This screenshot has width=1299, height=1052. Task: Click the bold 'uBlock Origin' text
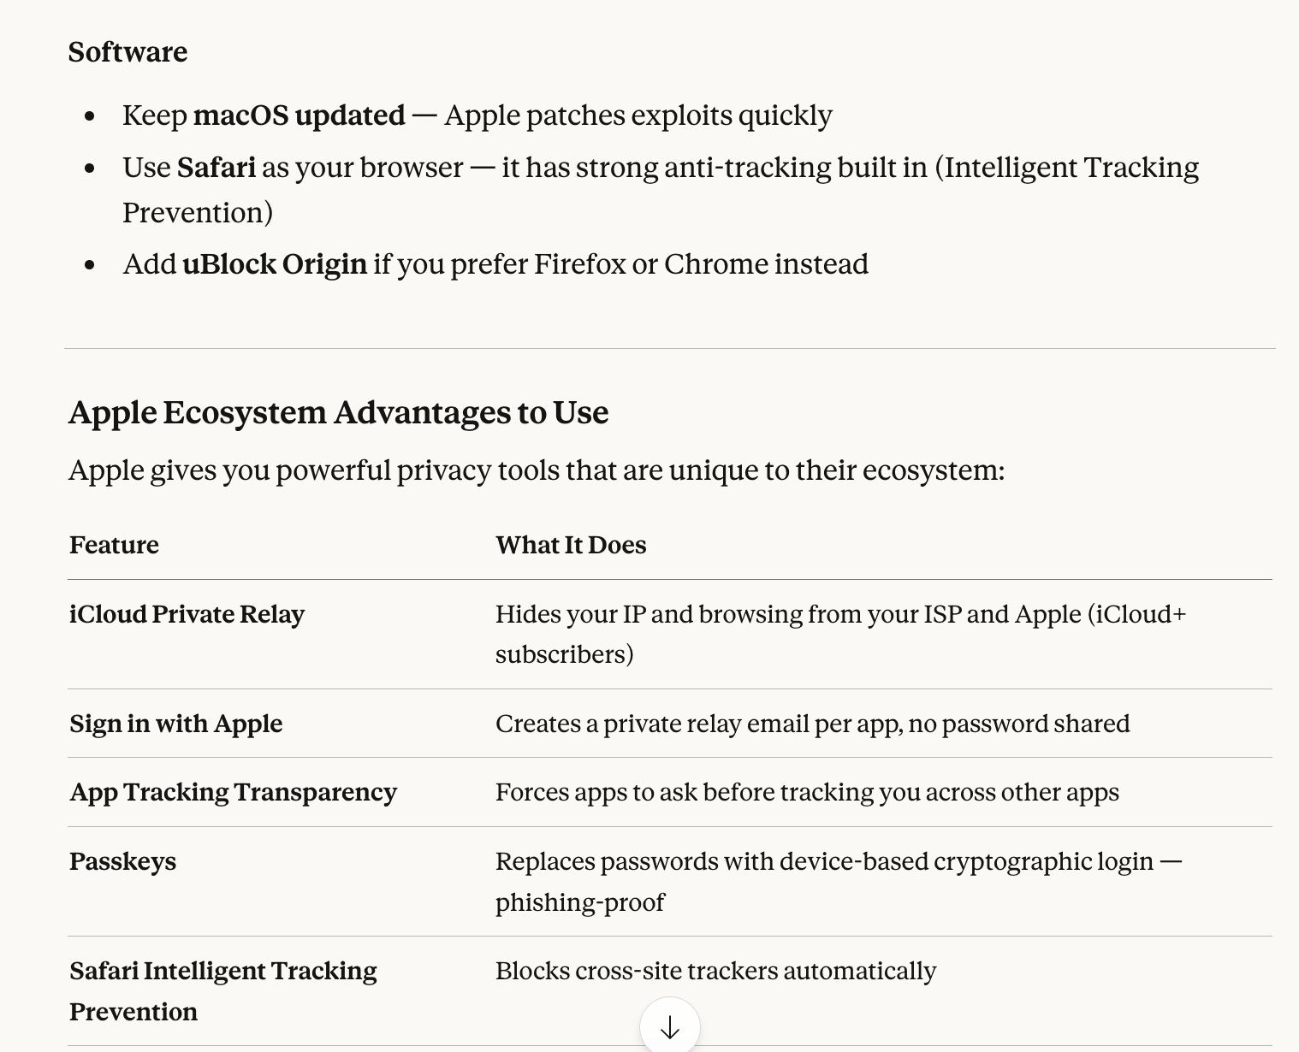tap(275, 264)
